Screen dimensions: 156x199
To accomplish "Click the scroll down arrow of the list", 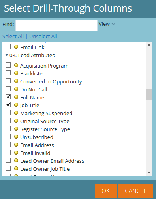I will pyautogui.click(x=149, y=172).
